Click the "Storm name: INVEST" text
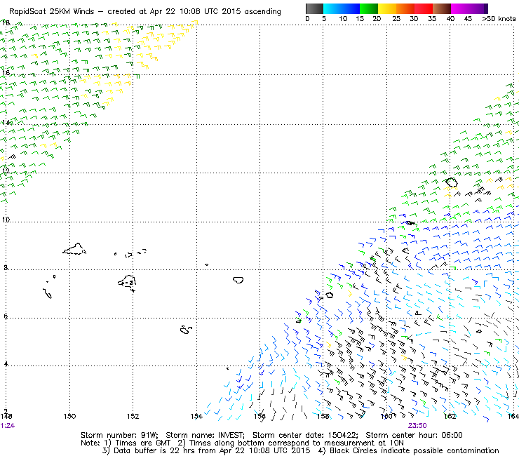Image resolution: width=519 pixels, height=456 pixels. [x=205, y=435]
